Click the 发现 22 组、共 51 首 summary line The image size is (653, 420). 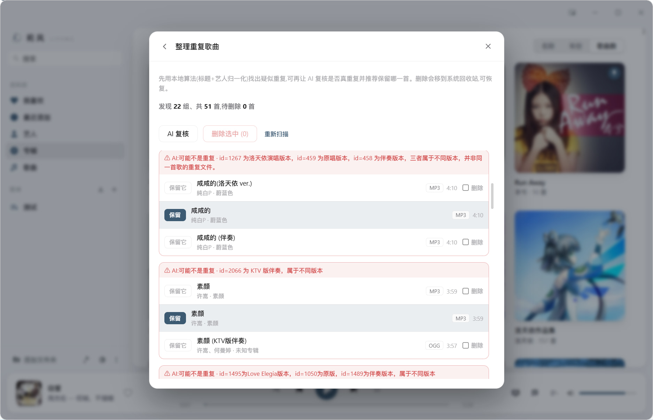point(207,107)
